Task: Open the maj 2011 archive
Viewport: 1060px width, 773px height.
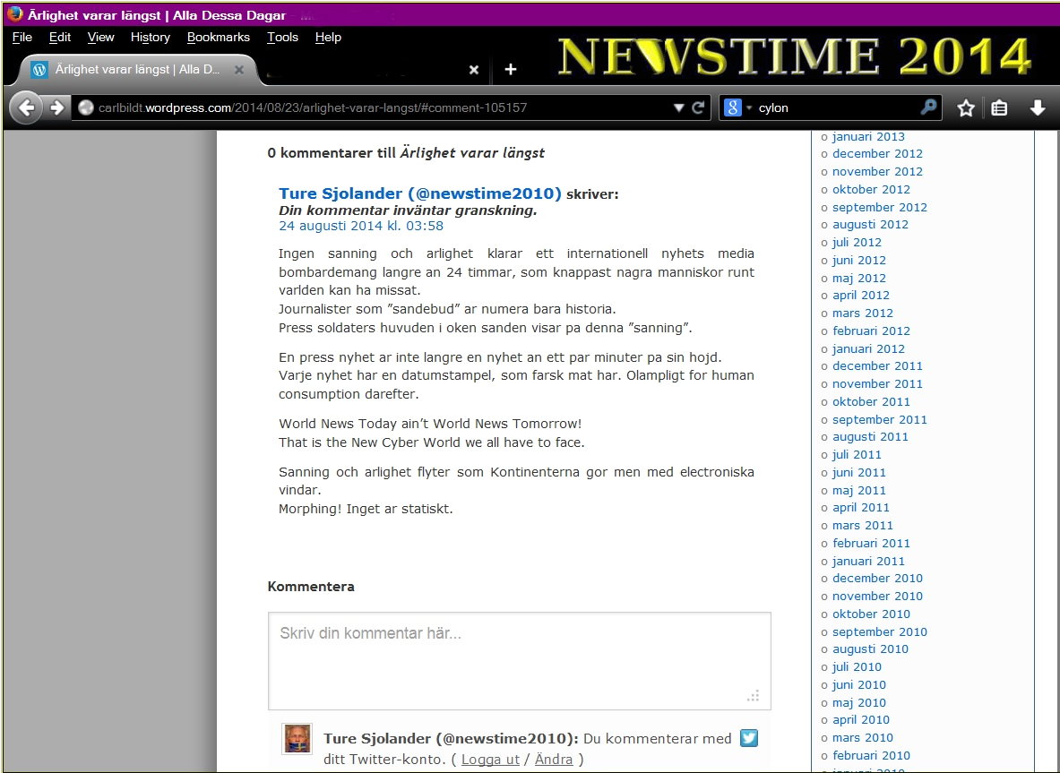Action: tap(858, 491)
